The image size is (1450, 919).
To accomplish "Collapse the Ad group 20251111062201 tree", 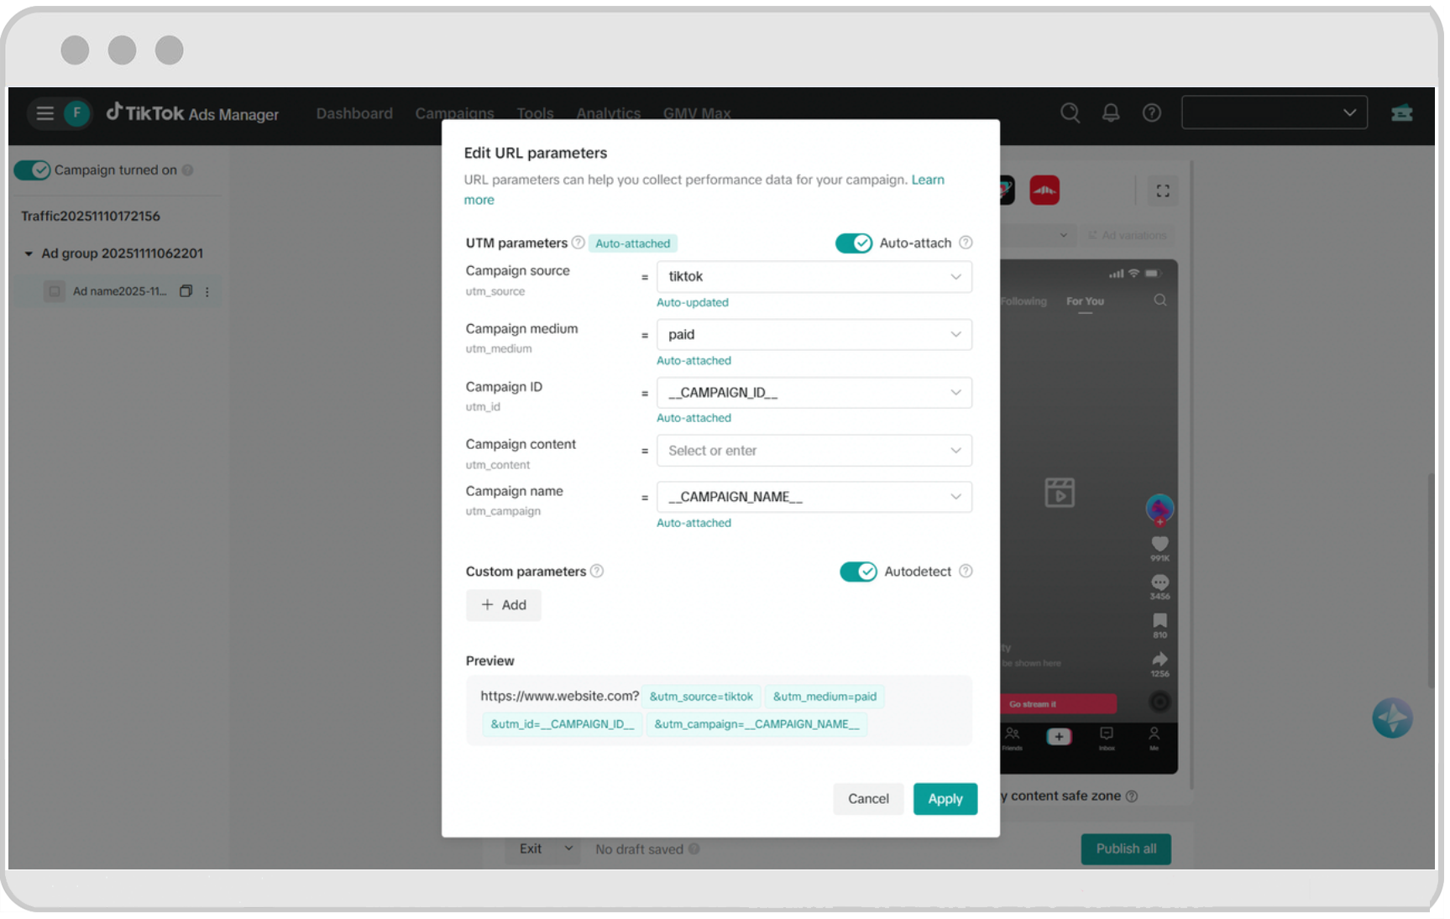I will (30, 253).
